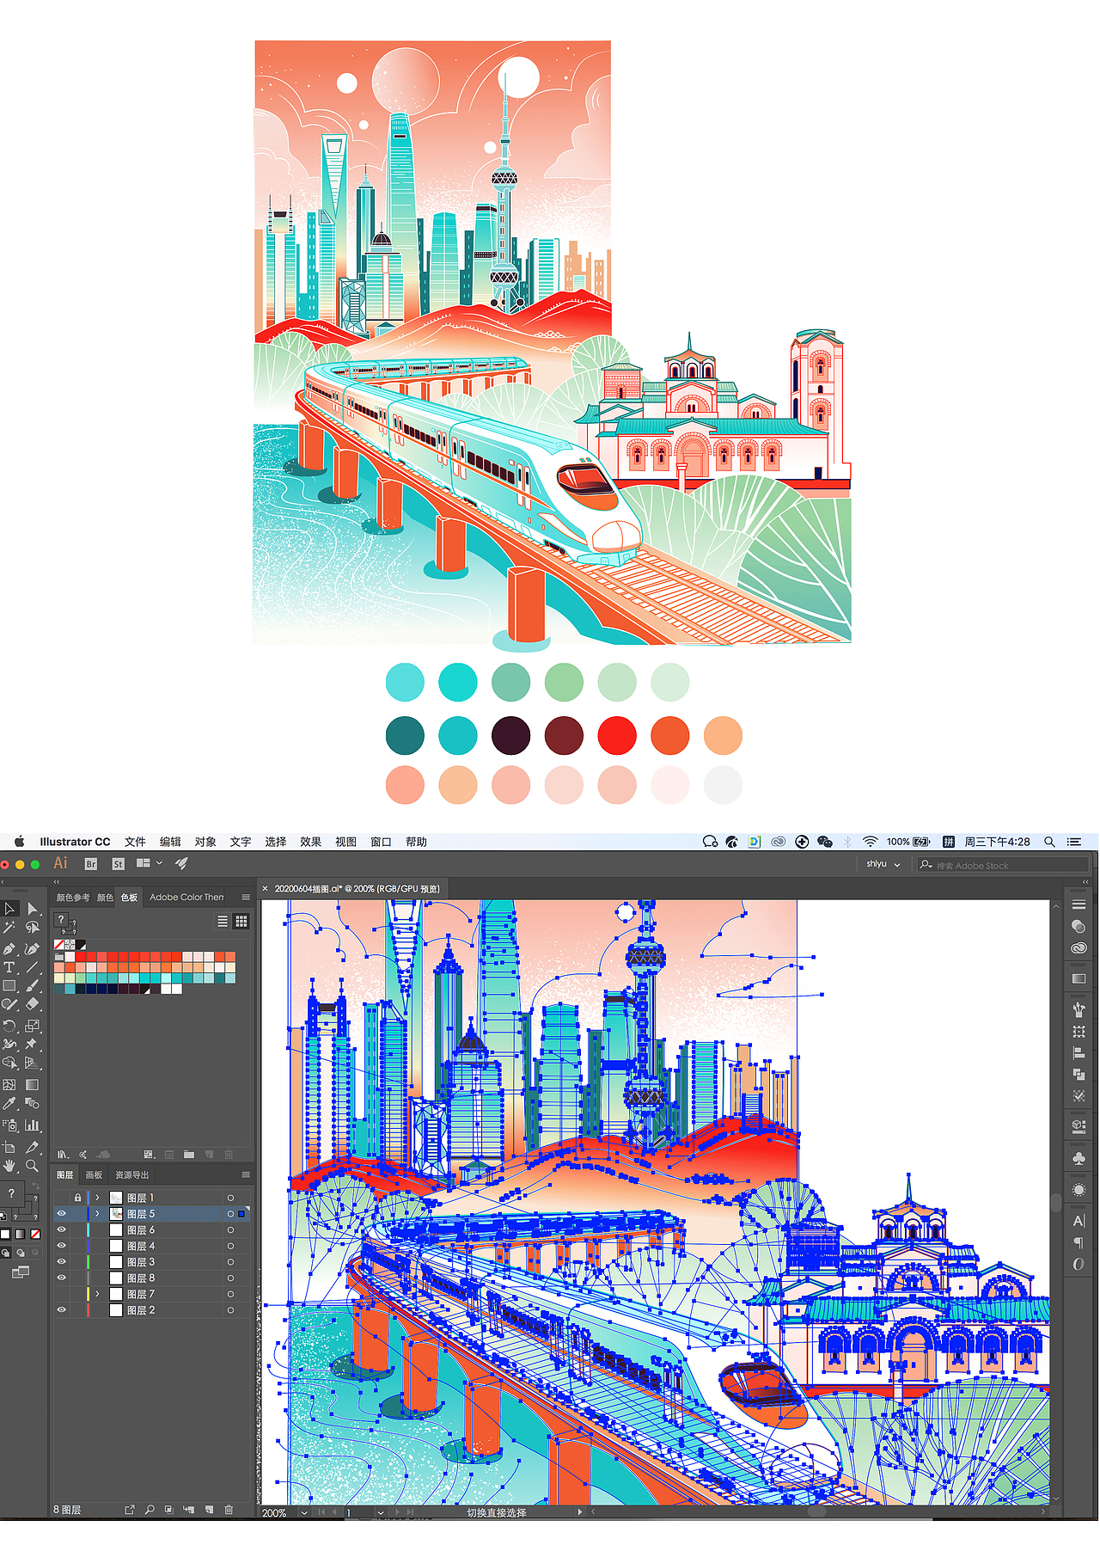Switch to the 资源导出 tab

tap(132, 1175)
